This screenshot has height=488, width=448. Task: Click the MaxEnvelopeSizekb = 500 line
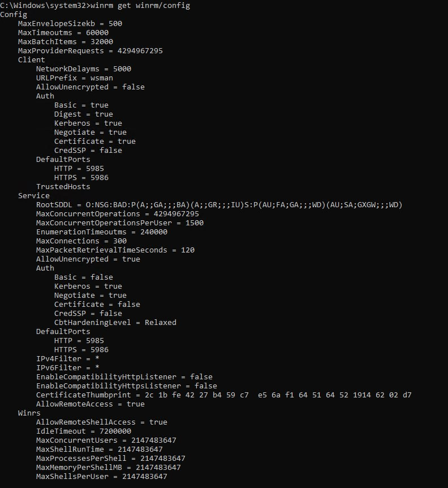[x=70, y=24]
